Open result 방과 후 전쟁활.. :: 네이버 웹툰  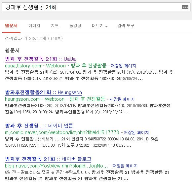[39, 126]
